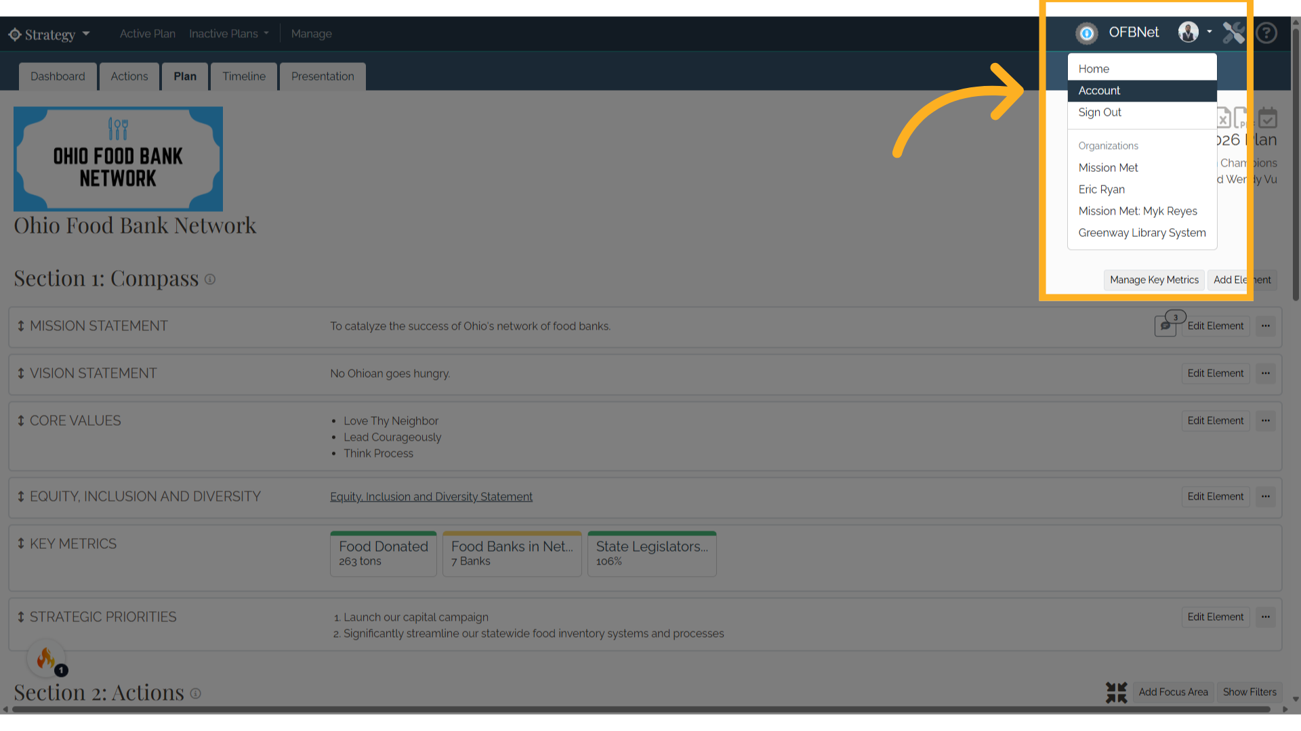Screen dimensions: 1301x731
Task: Click the info icon beside Section 1: Compass
Action: tap(210, 280)
